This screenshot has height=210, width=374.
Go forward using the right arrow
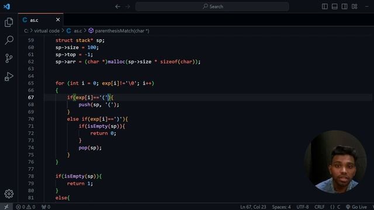point(128,6)
